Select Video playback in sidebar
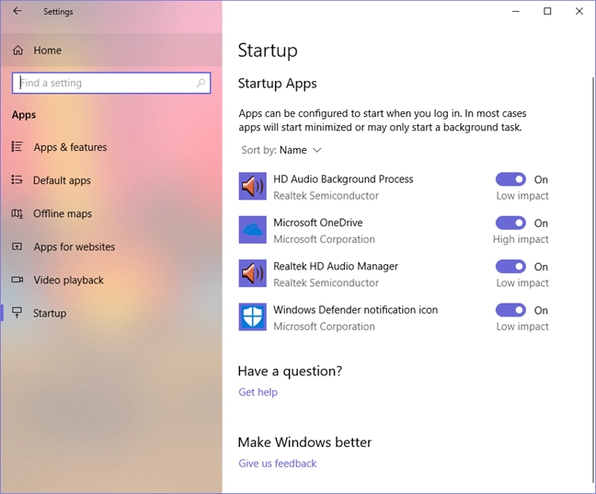596x494 pixels. (111, 280)
